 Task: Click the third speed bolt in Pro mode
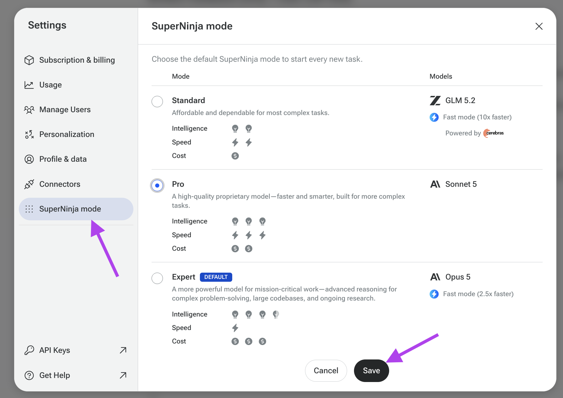coord(262,235)
